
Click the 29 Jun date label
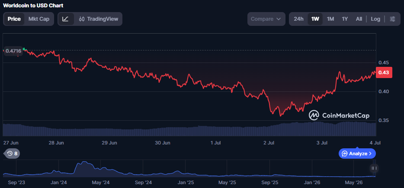(x=109, y=143)
